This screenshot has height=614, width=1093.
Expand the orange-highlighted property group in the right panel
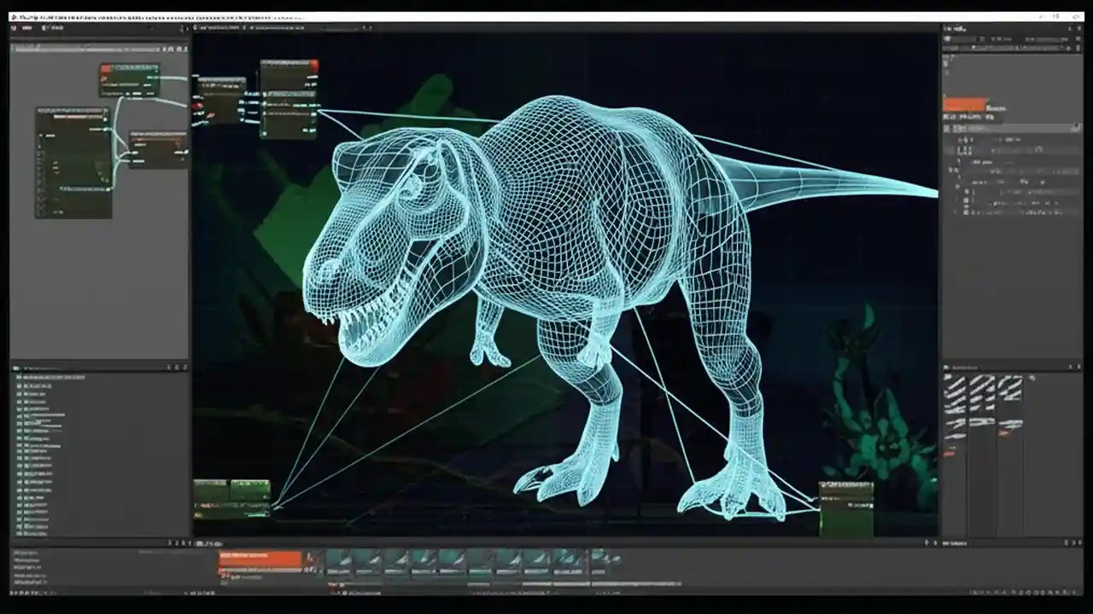click(964, 104)
